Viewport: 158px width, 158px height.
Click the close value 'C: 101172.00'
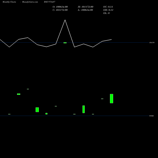point(60,10)
